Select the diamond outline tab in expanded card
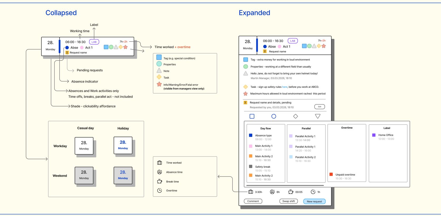This screenshot has width=441, height=216. (295, 116)
